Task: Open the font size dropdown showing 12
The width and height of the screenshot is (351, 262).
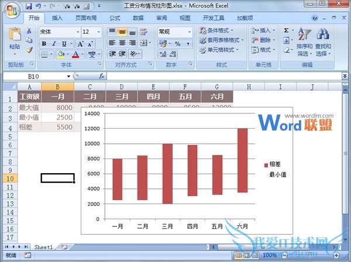Action: [x=99, y=32]
